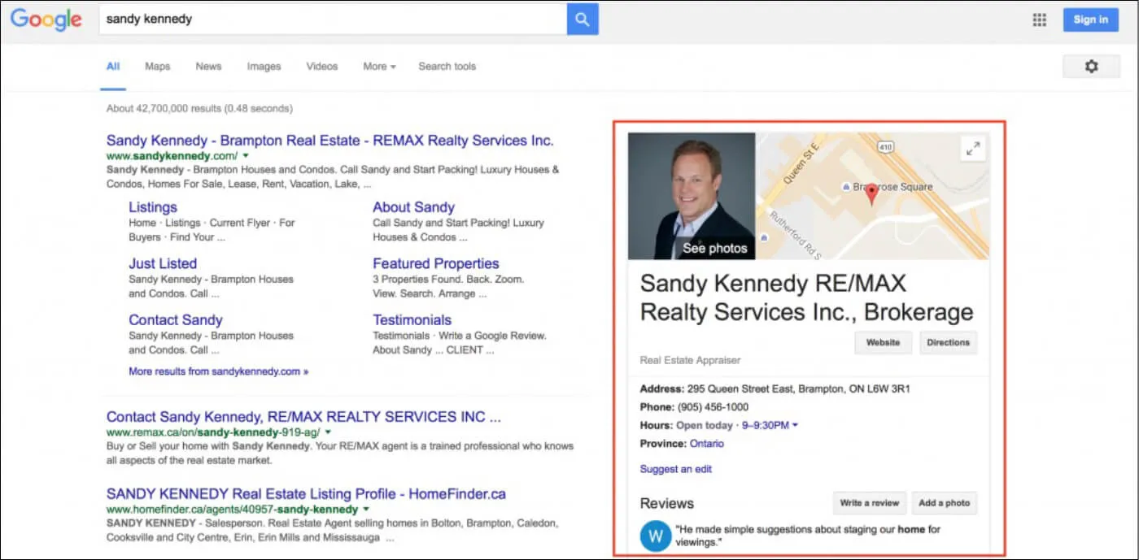The image size is (1139, 560).
Task: Open the settings gear menu
Action: coord(1091,67)
